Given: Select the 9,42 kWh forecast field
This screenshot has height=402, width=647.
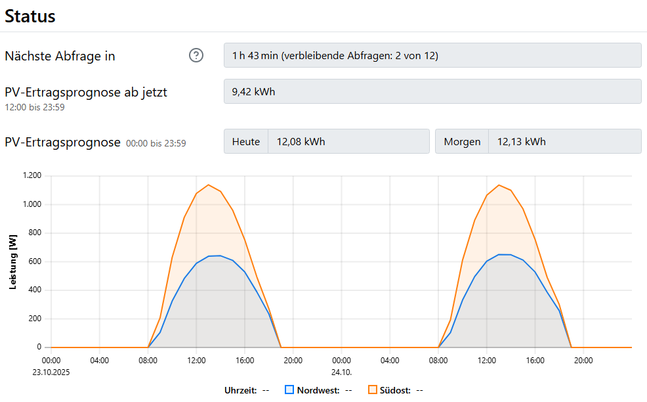Looking at the screenshot, I should coord(432,91).
